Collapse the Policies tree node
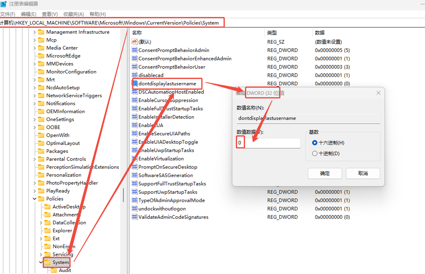Screen dimensions: 425x274 tap(35, 199)
